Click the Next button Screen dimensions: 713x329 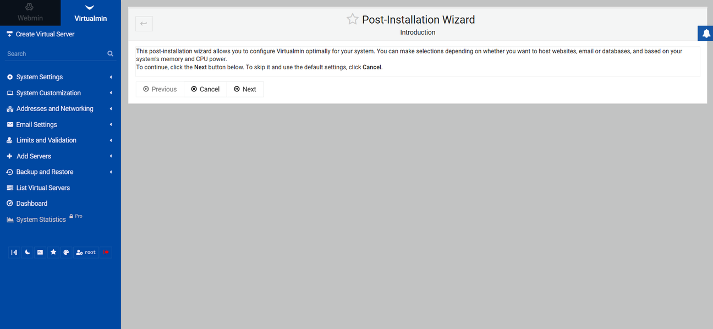(x=245, y=89)
